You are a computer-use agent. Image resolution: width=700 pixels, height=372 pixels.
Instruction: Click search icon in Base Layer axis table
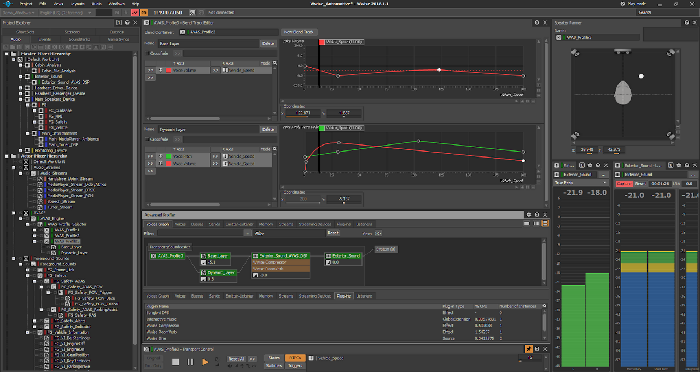pos(275,63)
